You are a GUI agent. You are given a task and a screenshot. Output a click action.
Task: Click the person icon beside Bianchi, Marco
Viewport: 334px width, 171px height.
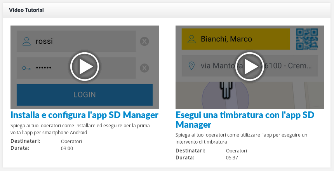pos(191,39)
